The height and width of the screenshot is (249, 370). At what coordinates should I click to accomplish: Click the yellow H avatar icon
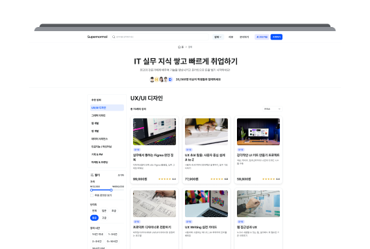[x=157, y=80]
